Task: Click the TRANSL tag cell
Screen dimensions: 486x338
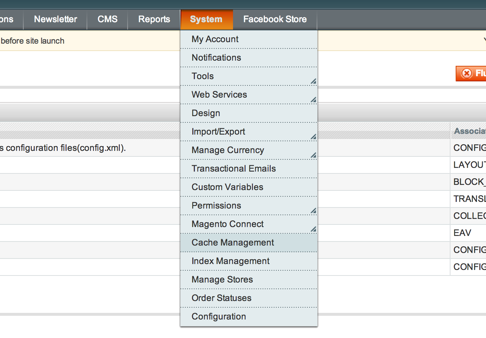Action: (468, 199)
